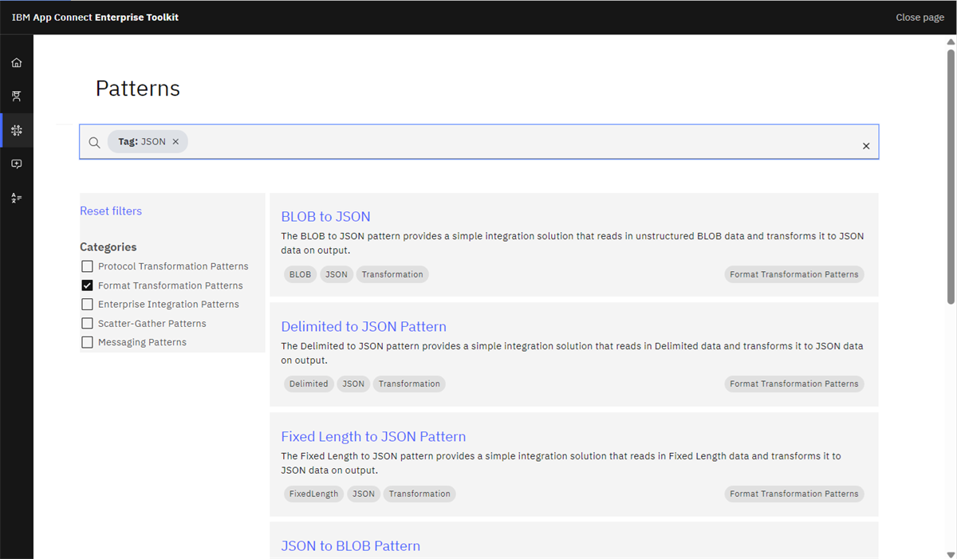Click the highlighted Patterns icon in sidebar
This screenshot has width=957, height=559.
click(16, 130)
